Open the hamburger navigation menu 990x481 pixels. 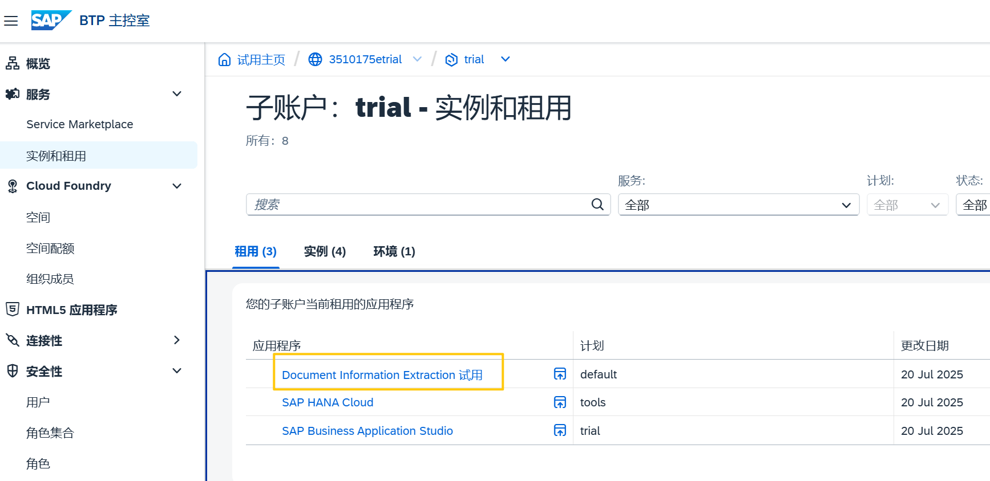[11, 21]
